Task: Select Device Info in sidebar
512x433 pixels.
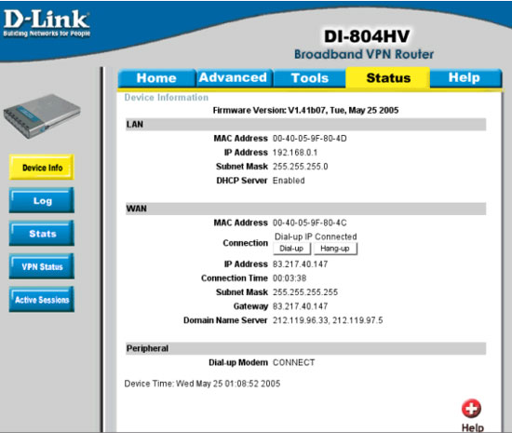Action: (42, 168)
